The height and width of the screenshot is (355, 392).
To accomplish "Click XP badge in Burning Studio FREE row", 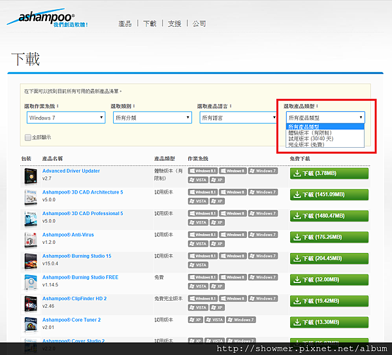I will [x=218, y=286].
